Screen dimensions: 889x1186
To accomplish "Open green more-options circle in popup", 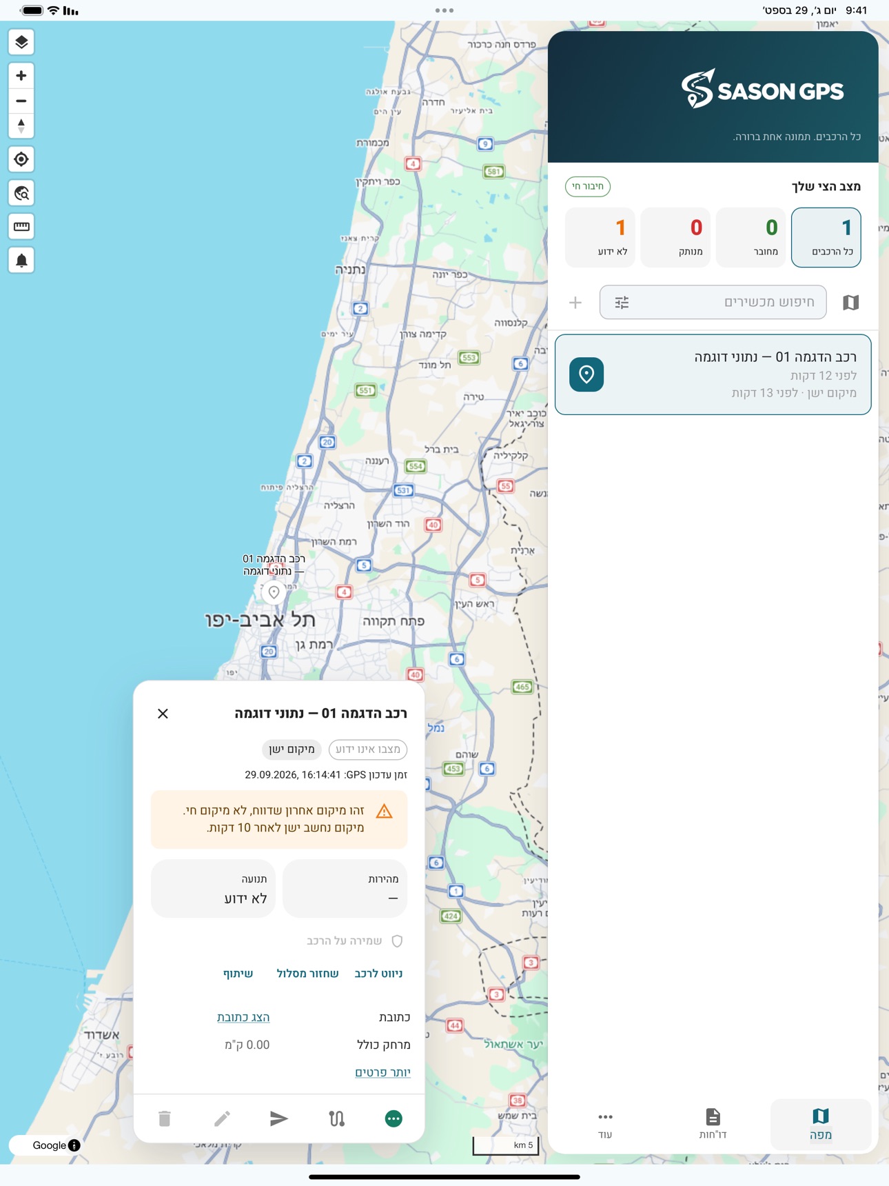I will coord(394,1118).
